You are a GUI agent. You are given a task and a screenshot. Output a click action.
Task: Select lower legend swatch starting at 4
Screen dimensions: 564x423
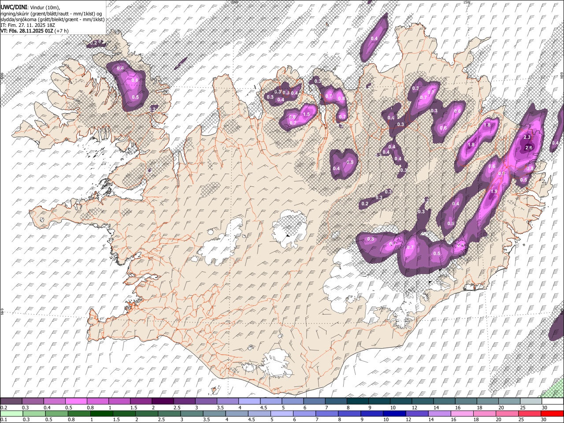237,413
